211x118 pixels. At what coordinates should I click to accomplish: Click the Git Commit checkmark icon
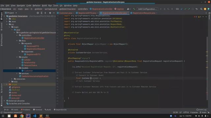pyautogui.click(x=185, y=9)
